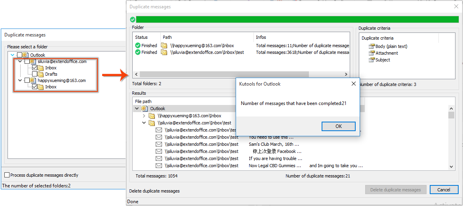Tick the happyxueming@163.com account checkbox

click(27, 80)
